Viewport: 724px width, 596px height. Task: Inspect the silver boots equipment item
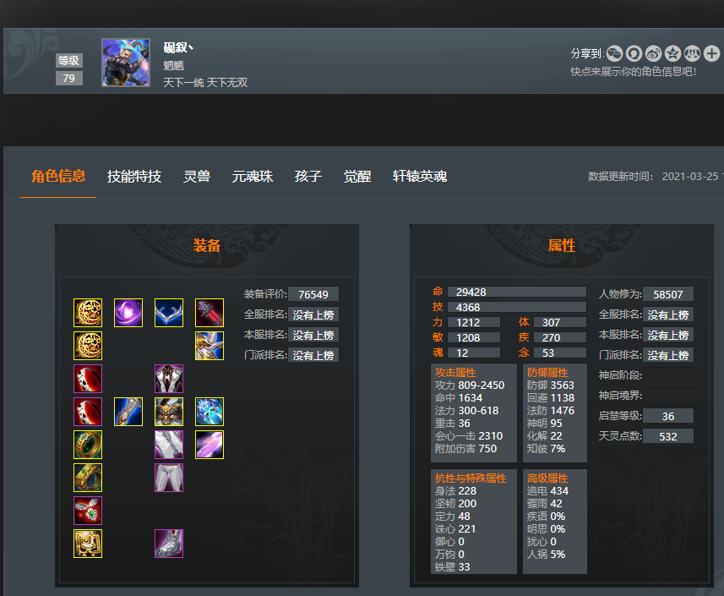(169, 544)
